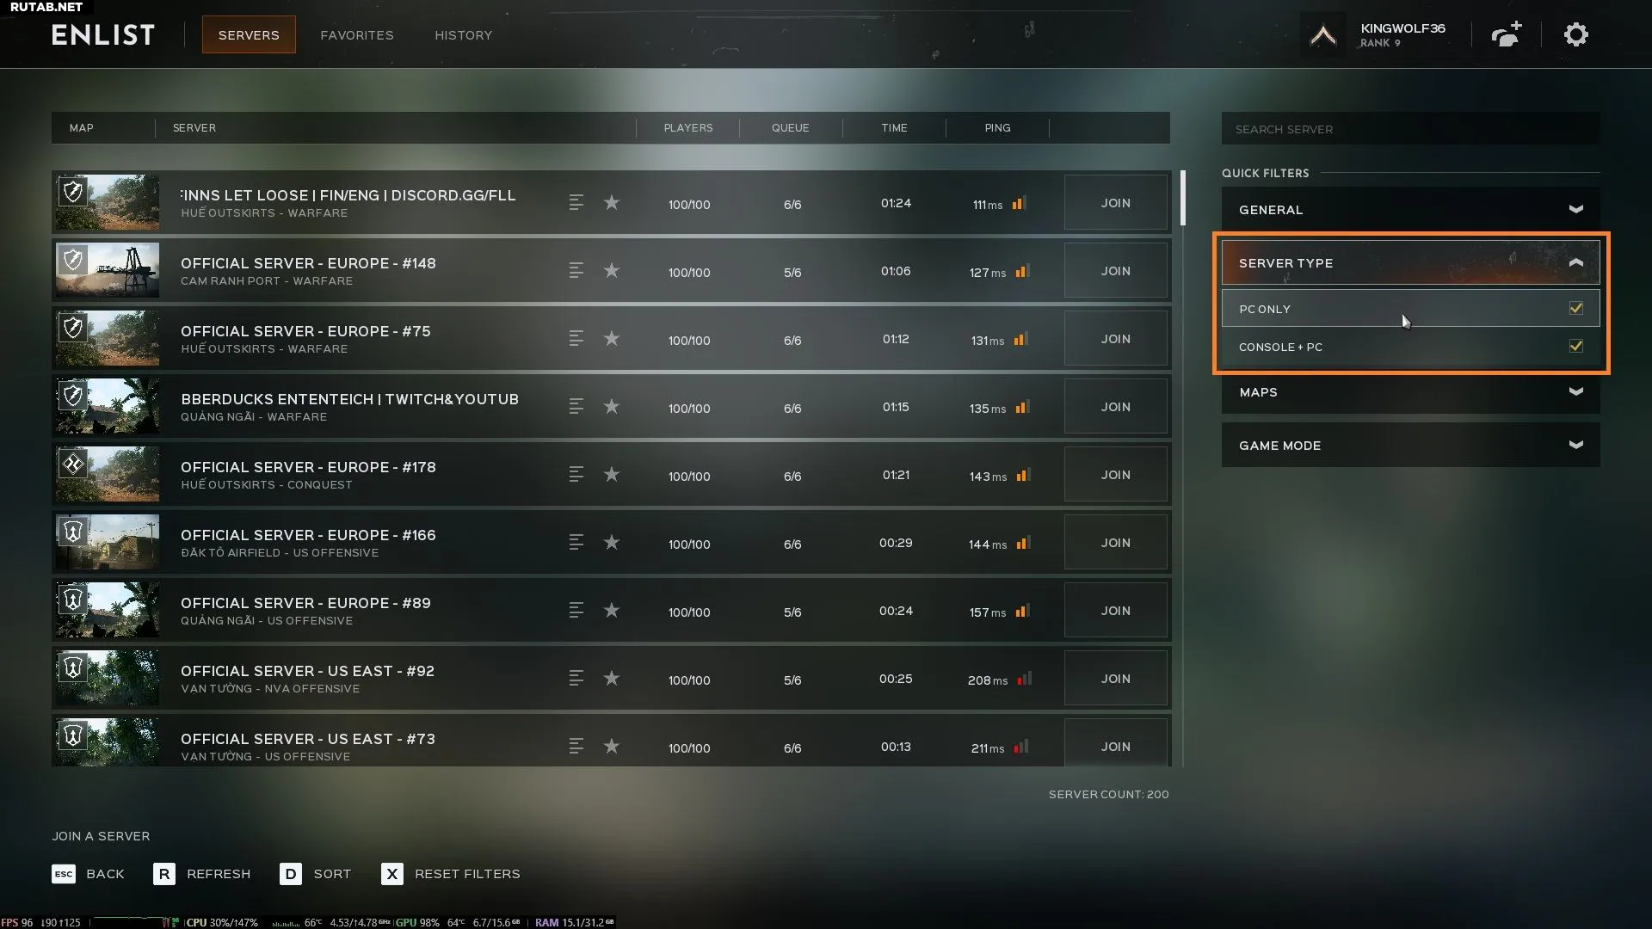Click the server list scrollbar thumb
The width and height of the screenshot is (1652, 929).
point(1183,197)
